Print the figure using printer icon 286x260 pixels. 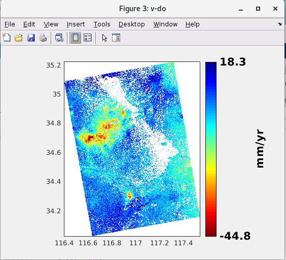(x=43, y=38)
